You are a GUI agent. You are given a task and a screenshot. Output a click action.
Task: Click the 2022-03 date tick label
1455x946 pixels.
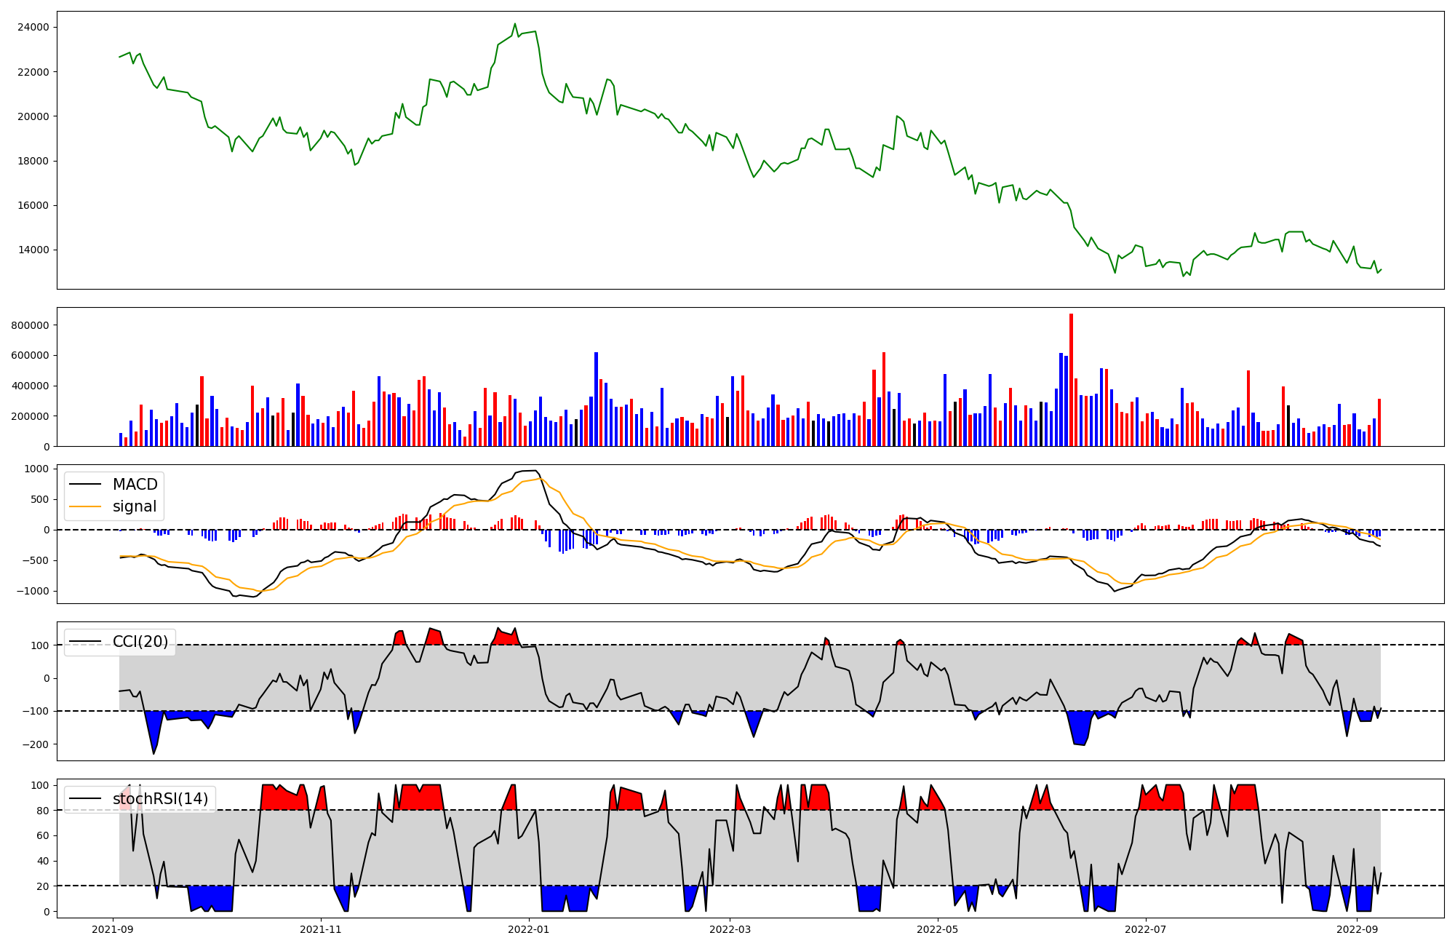click(x=730, y=929)
